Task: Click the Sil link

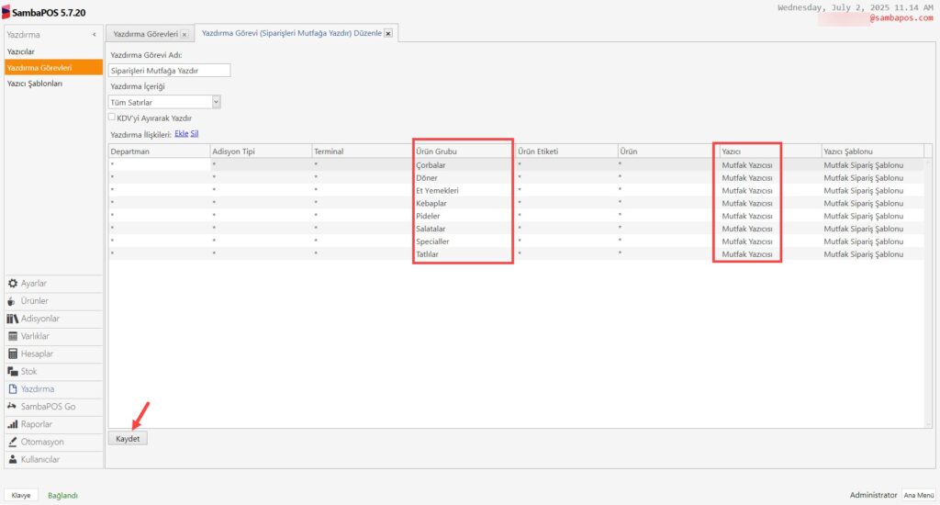Action: click(x=195, y=134)
